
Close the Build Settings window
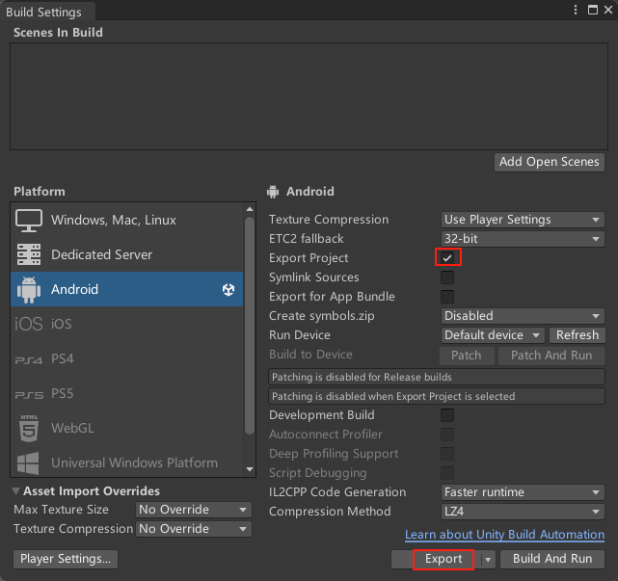pos(608,10)
